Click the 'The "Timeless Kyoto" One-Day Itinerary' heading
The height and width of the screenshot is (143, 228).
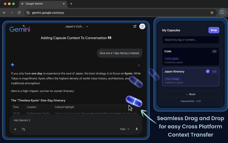pyautogui.click(x=38, y=100)
